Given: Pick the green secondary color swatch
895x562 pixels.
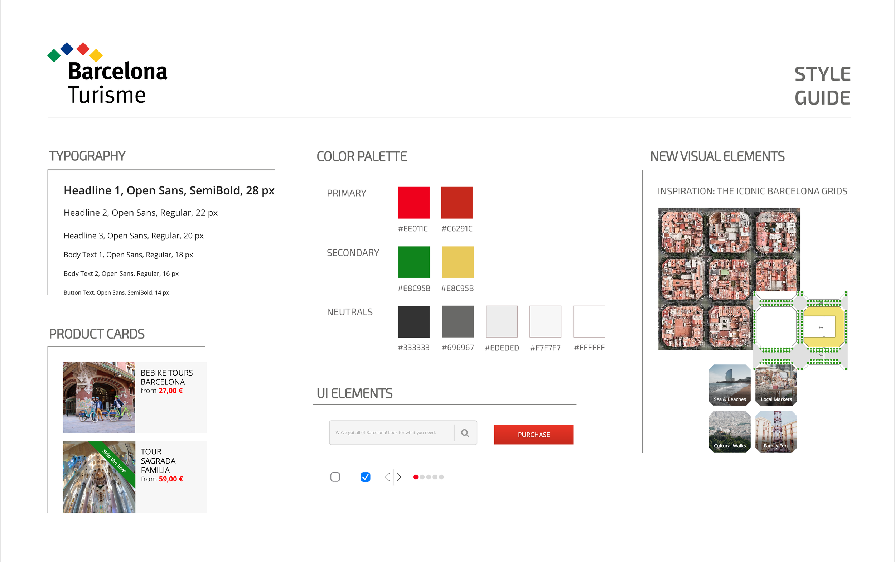Looking at the screenshot, I should click(x=414, y=262).
